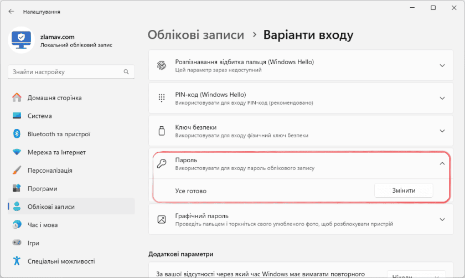Click the fingerprint recognition icon

coord(162,65)
